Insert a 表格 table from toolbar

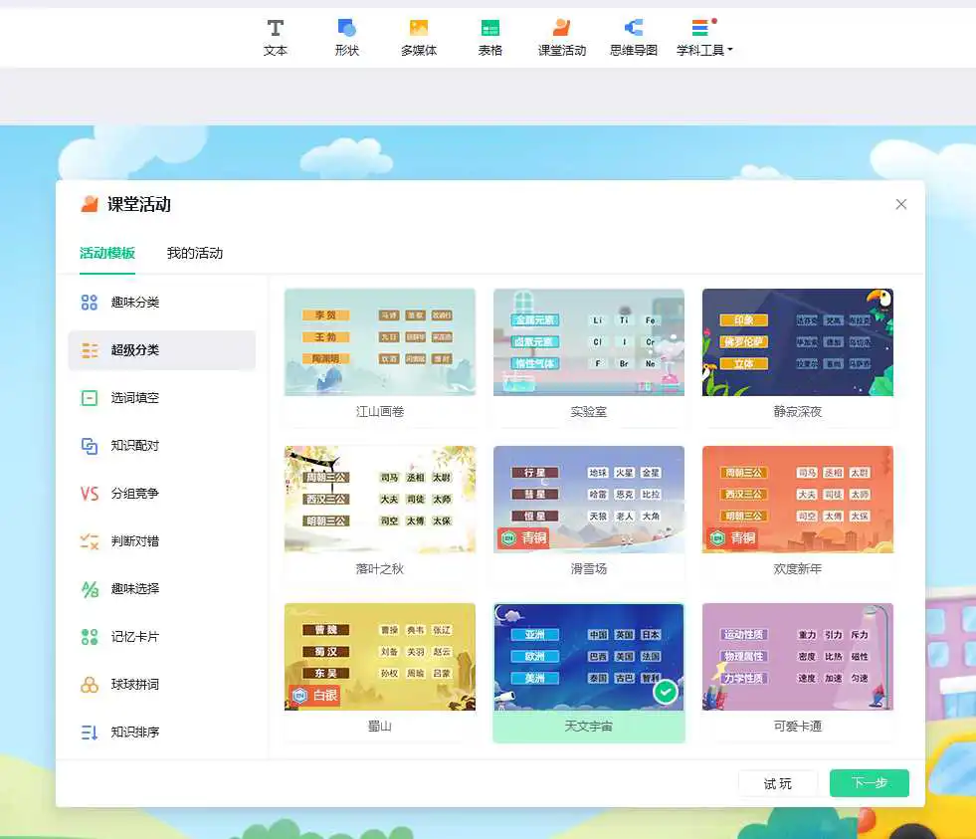point(489,38)
